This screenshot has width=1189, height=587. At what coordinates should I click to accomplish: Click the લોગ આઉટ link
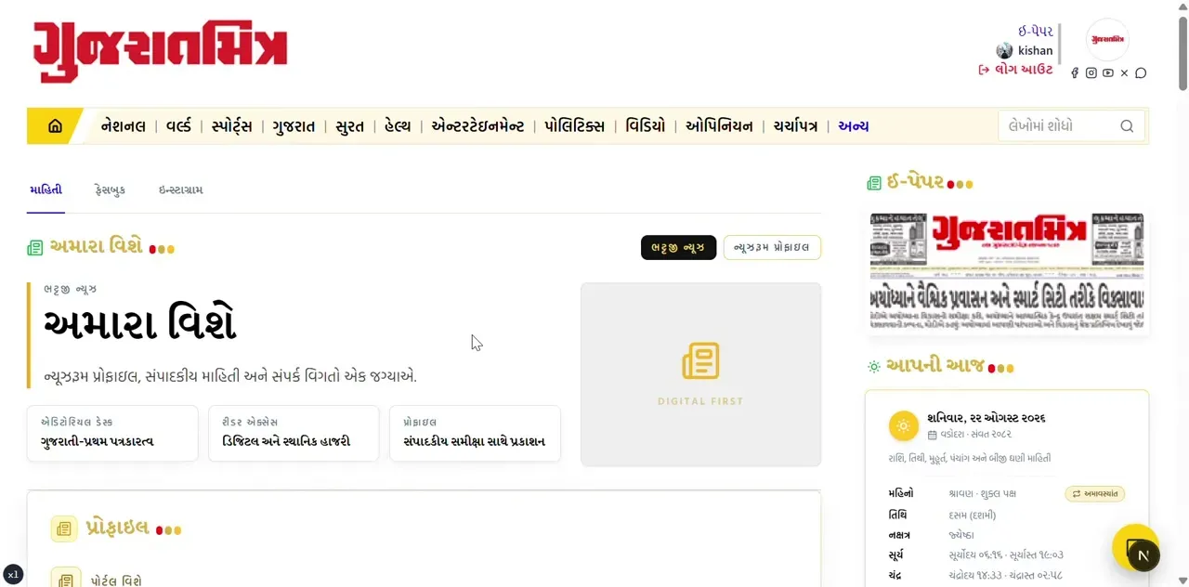pos(1015,70)
